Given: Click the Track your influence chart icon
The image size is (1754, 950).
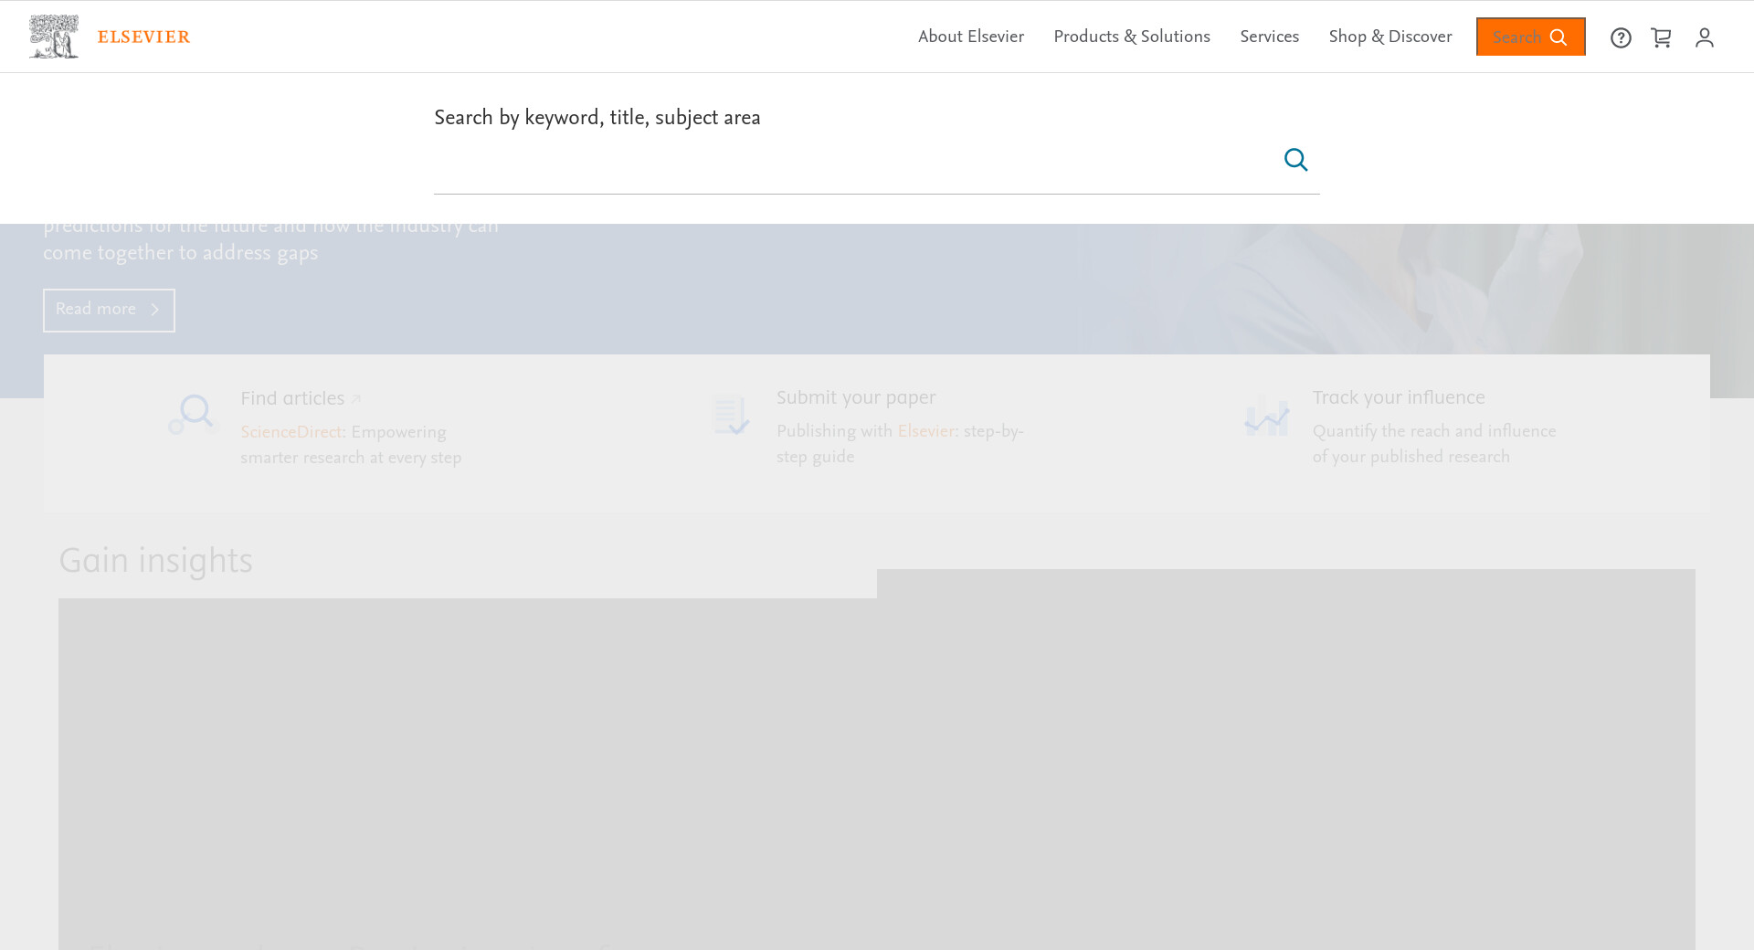Looking at the screenshot, I should coord(1266,417).
